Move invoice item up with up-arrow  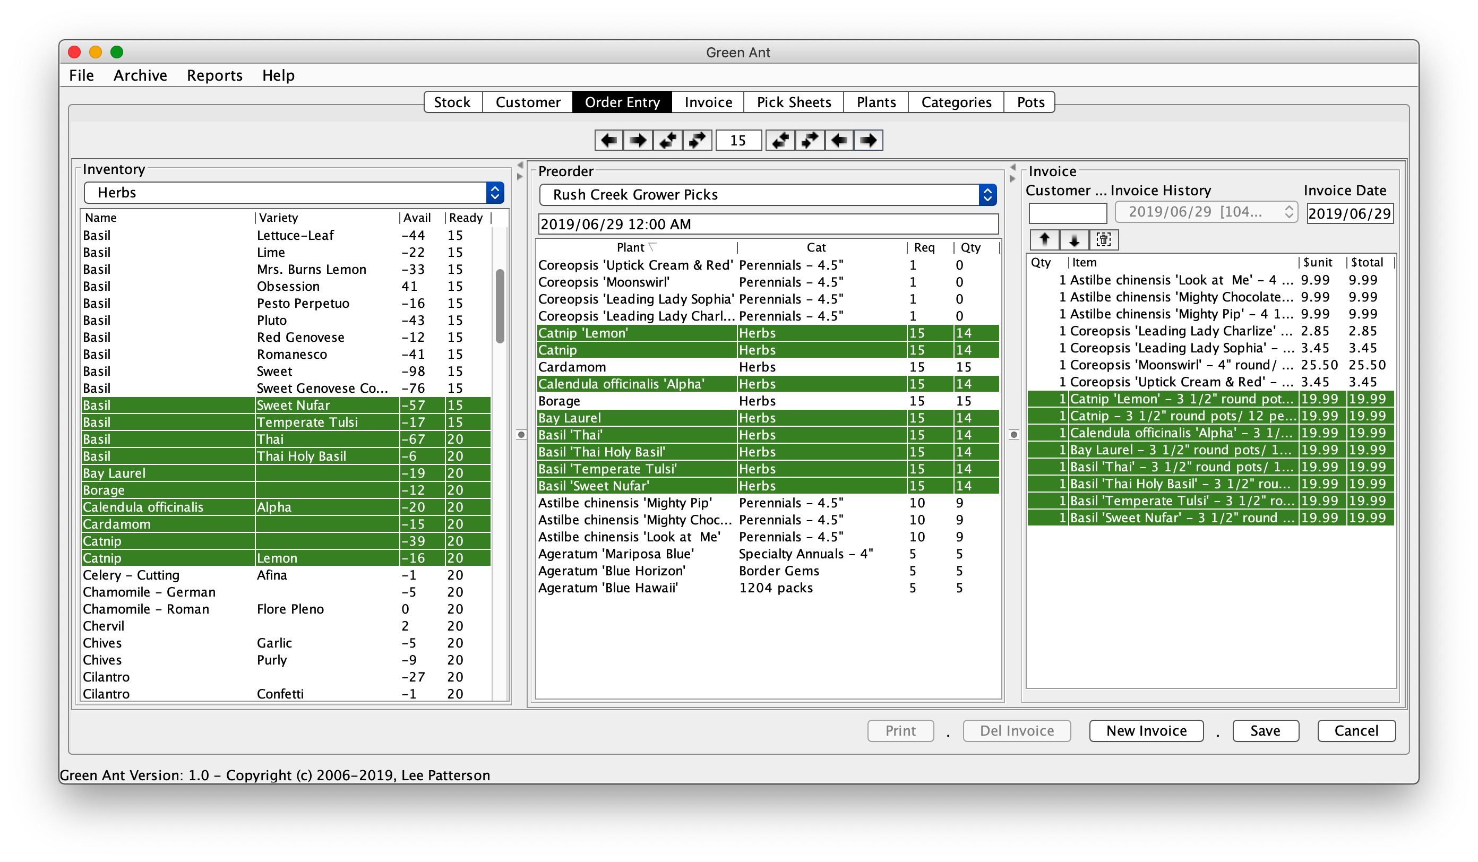pos(1044,239)
